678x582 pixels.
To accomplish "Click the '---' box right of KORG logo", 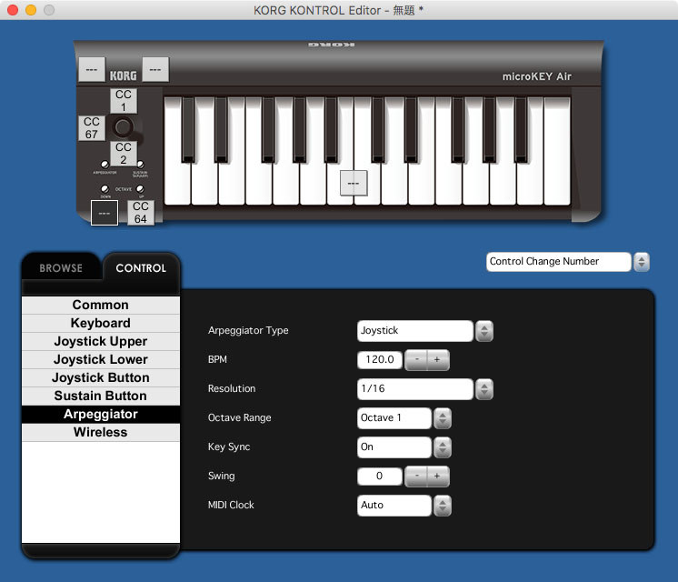I will tap(155, 69).
